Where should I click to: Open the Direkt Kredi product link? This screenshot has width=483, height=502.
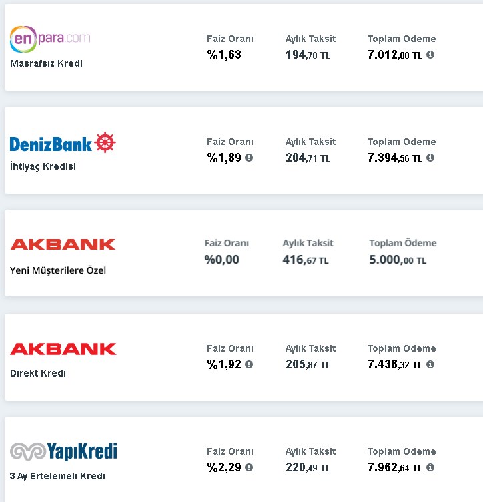coord(38,374)
